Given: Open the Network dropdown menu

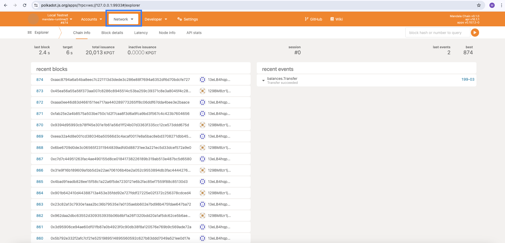Looking at the screenshot, I should (x=123, y=19).
